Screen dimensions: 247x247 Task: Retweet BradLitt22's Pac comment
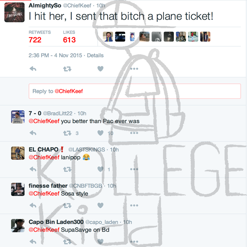[x=67, y=133]
